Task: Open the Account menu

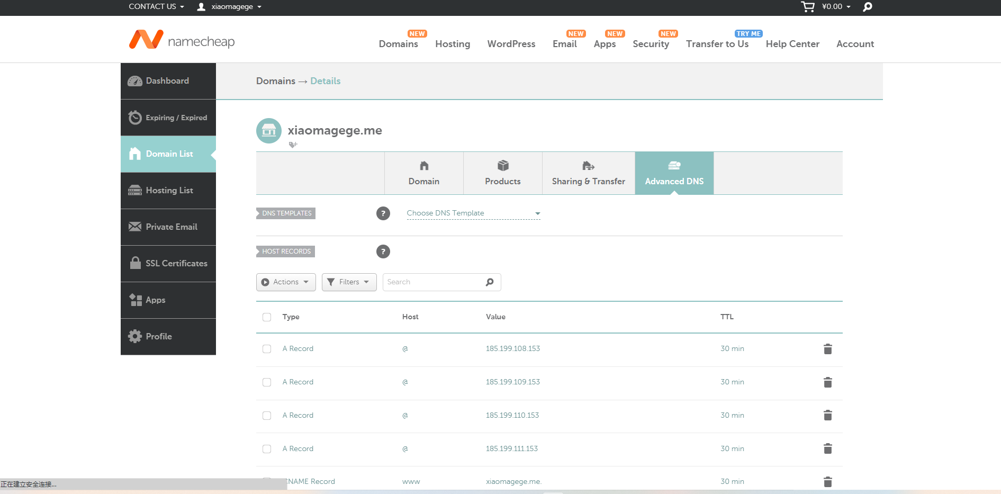Action: [855, 44]
